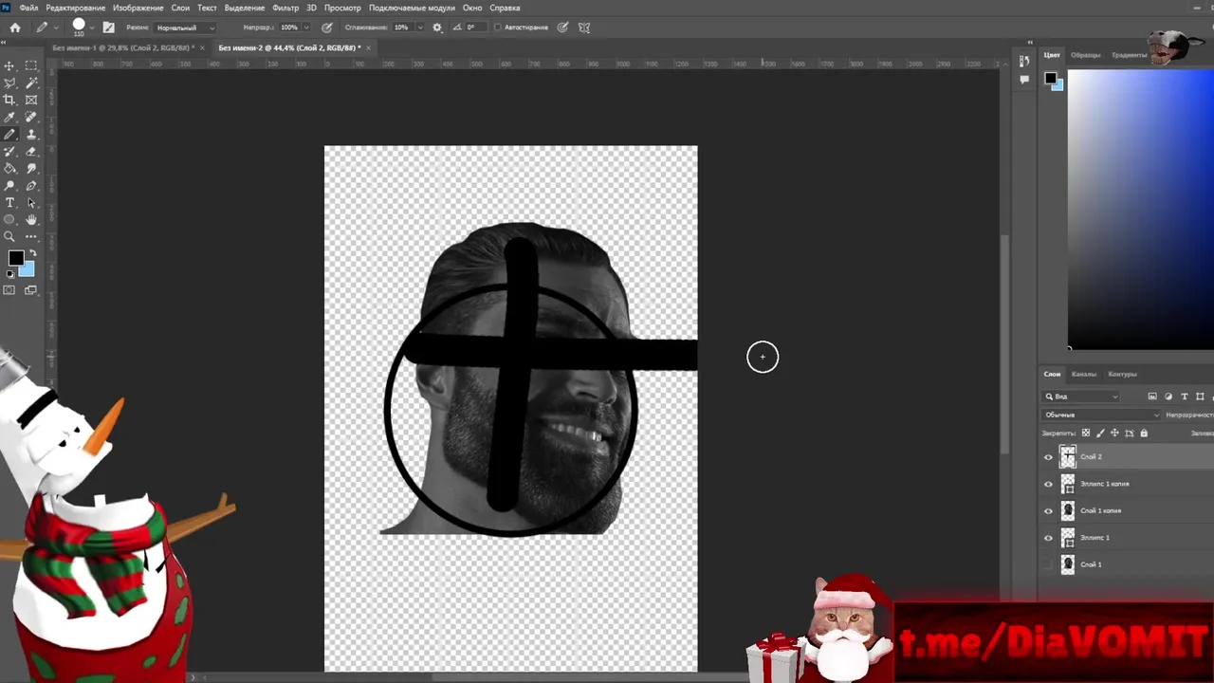Select the Pen tool

click(31, 186)
